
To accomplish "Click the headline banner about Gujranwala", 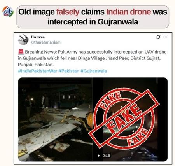I will [x=93, y=17].
